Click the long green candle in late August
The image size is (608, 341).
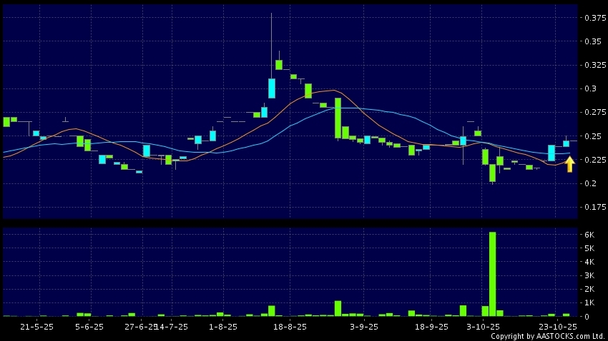338,118
